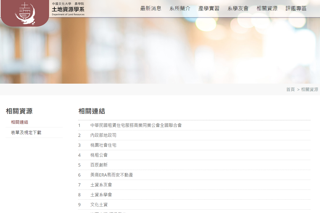Open the 文化土資 link
The image size is (320, 213).
coord(99,205)
